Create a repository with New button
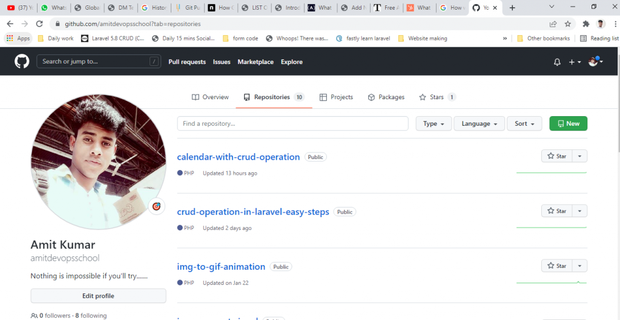Image resolution: width=620 pixels, height=320 pixels. (x=568, y=123)
